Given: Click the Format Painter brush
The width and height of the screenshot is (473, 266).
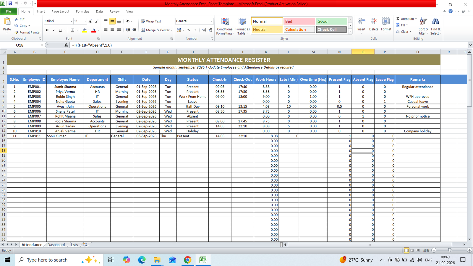Looking at the screenshot, I should click(x=17, y=32).
